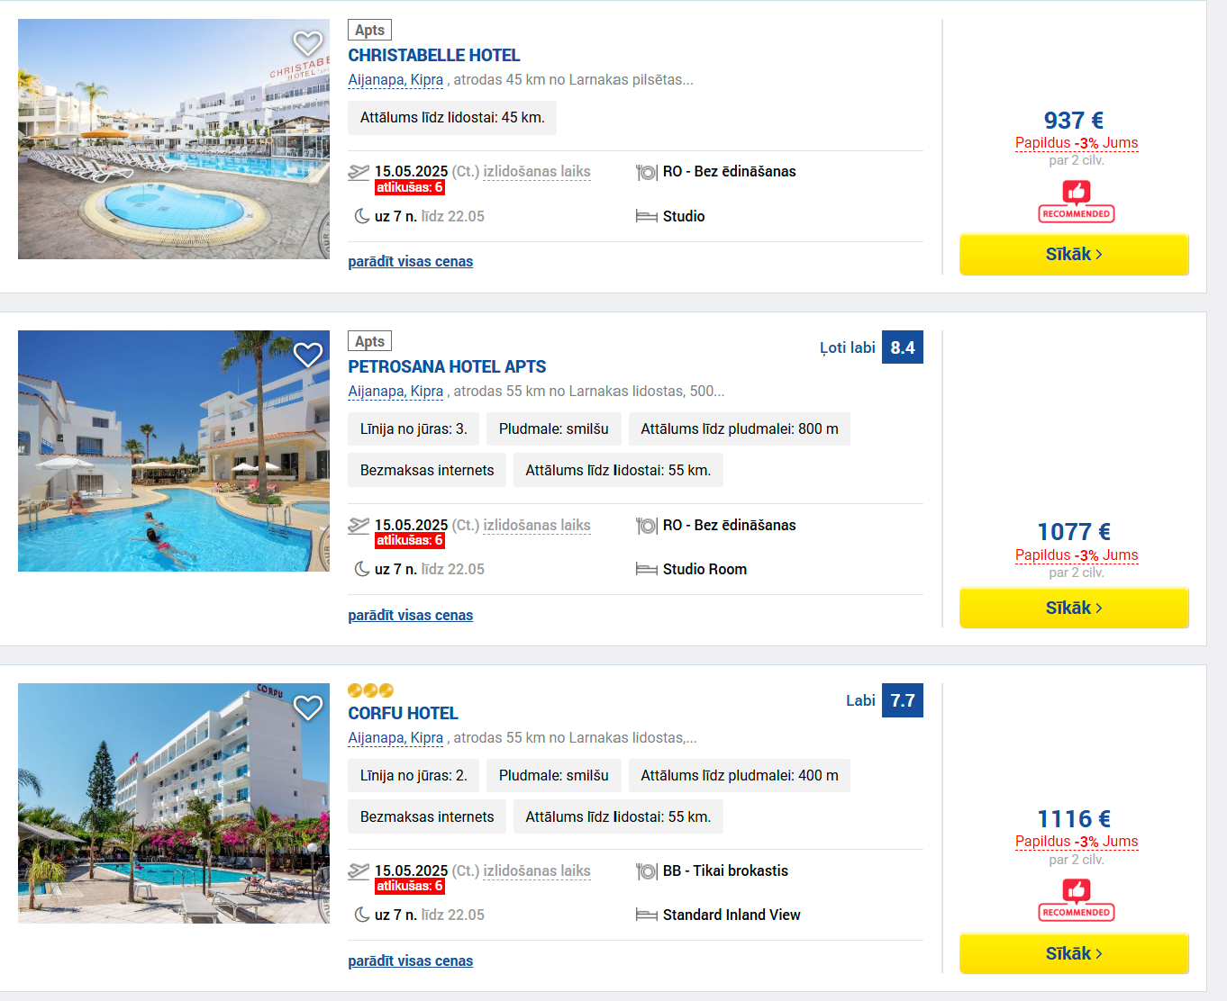This screenshot has height=1001, width=1227.
Task: Toggle heart favorite on Petrosana Hotel Apts
Action: coord(308,355)
